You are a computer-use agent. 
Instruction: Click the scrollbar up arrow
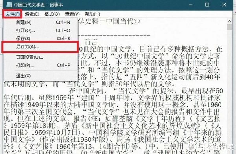pyautogui.click(x=230, y=21)
